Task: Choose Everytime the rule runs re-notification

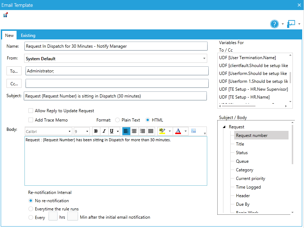Action: coord(31,208)
